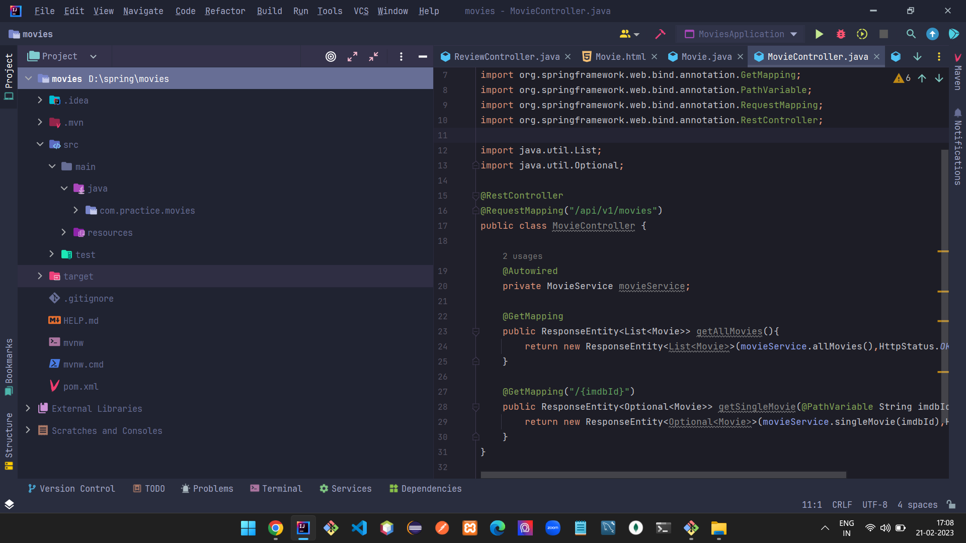Open the MoviesApplication run configuration dropdown
The image size is (966, 543).
click(740, 34)
